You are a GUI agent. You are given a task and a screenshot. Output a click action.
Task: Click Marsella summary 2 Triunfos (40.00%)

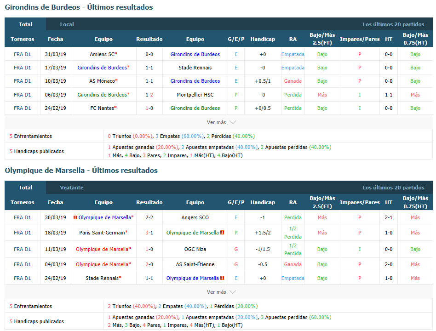pos(131,306)
